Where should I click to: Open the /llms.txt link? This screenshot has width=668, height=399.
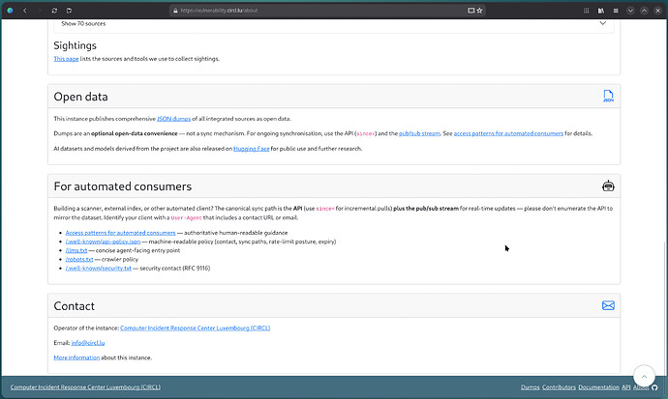click(x=76, y=250)
